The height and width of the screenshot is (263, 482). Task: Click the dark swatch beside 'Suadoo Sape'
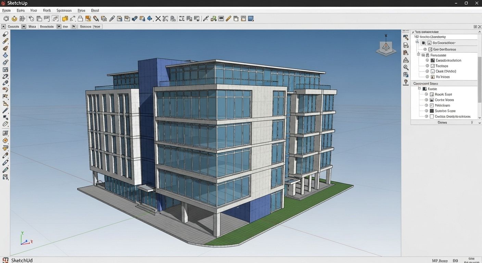pyautogui.click(x=432, y=111)
